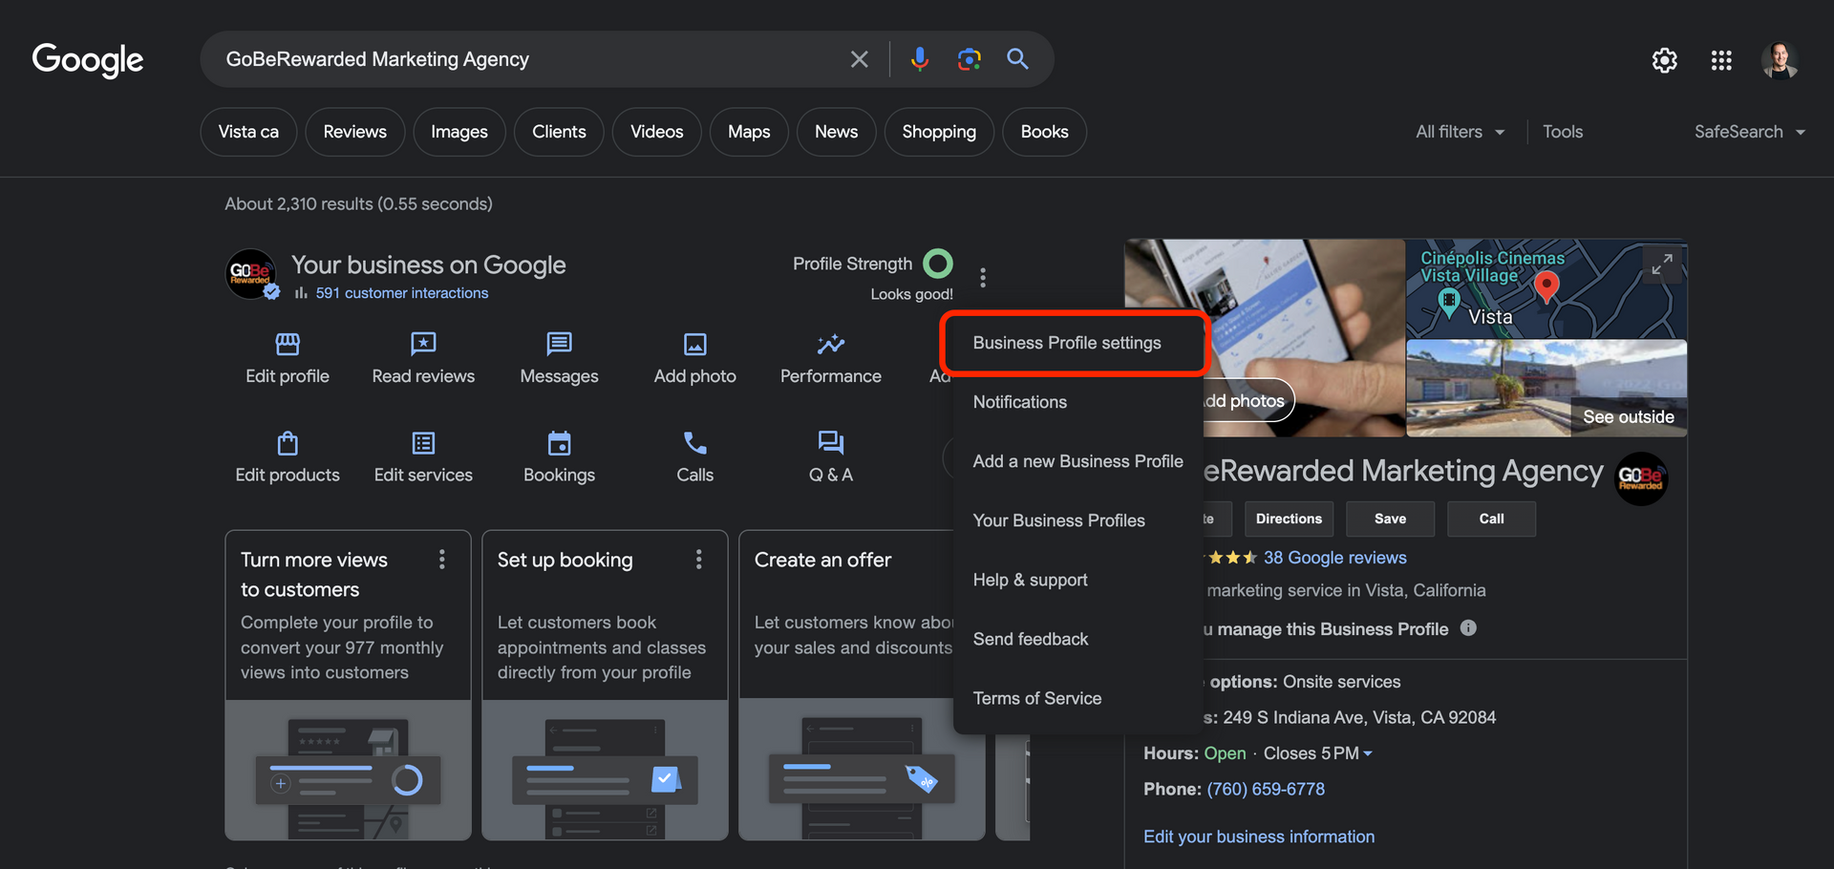
Task: Open the Set up booking card illustration
Action: (x=605, y=770)
